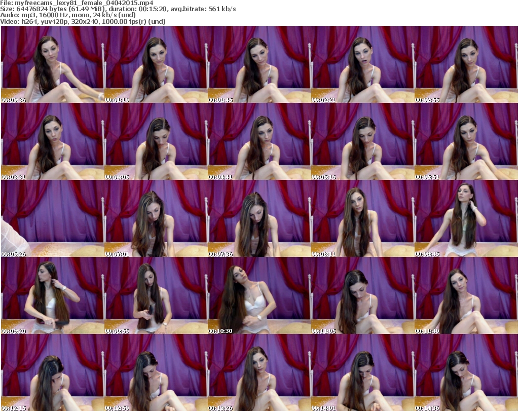Select the thumbnail stamped 00:07:01

[156, 218]
